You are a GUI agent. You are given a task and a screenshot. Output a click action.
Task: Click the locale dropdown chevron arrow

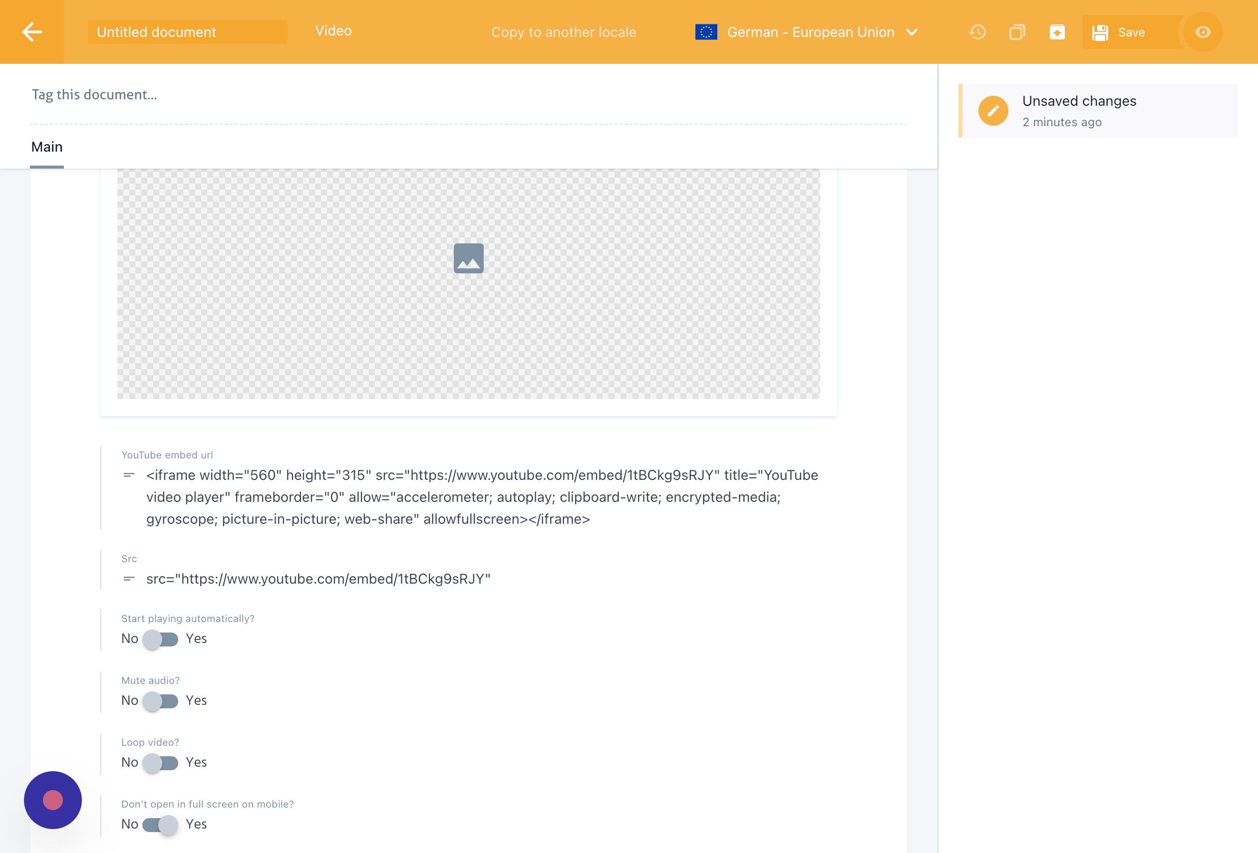click(x=912, y=32)
